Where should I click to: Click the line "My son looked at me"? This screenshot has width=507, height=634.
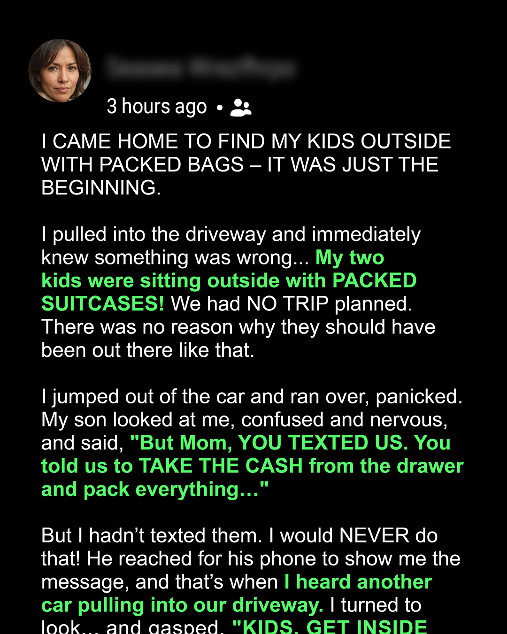click(x=245, y=420)
